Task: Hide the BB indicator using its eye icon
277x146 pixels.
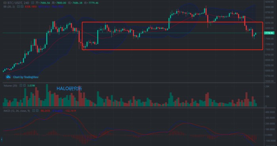Action: coord(18,7)
